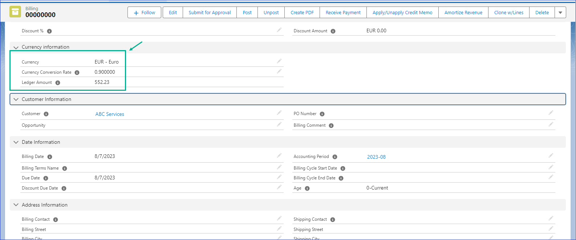Screen dimensions: 576x240
Task: Click info icon next to Currency Conversion Rate
Action: (77, 73)
